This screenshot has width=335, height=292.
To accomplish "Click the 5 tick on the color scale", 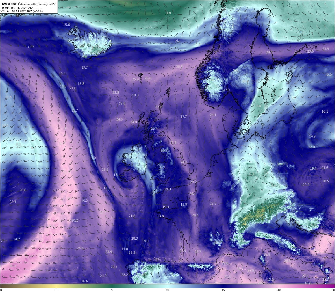I will point(112,290).
